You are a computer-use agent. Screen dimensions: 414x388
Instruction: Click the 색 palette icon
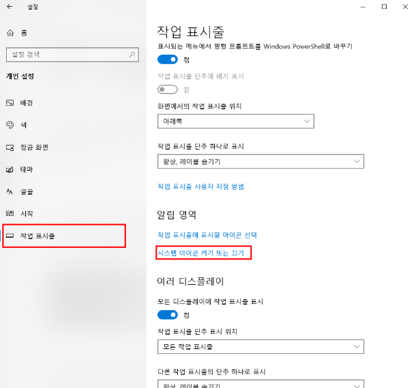point(10,125)
